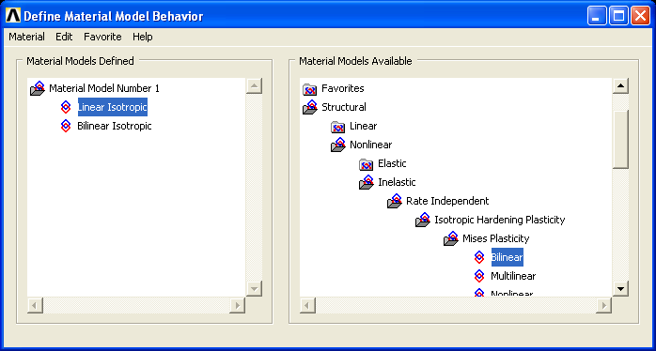Click Defined panel scroll down arrow

click(254, 288)
